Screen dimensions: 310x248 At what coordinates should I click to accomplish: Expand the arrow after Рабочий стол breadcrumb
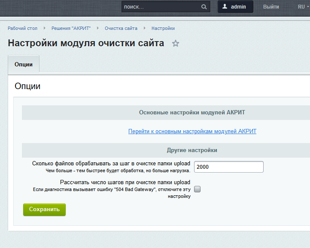(x=45, y=28)
